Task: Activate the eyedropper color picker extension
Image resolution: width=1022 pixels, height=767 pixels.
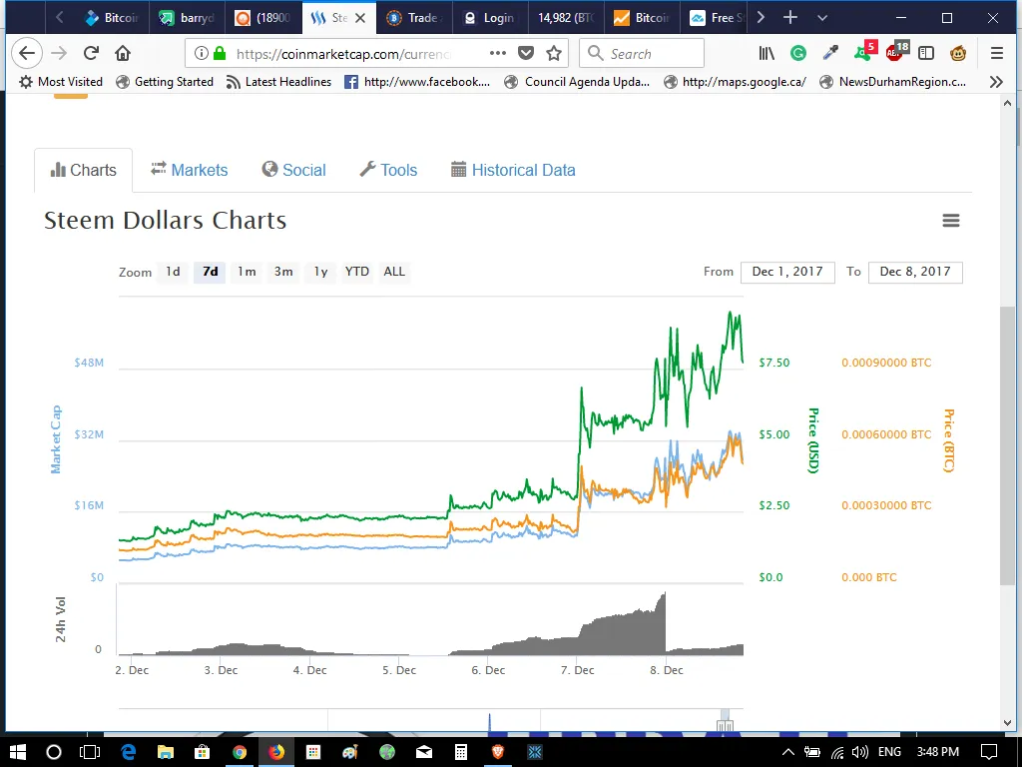Action: tap(830, 54)
